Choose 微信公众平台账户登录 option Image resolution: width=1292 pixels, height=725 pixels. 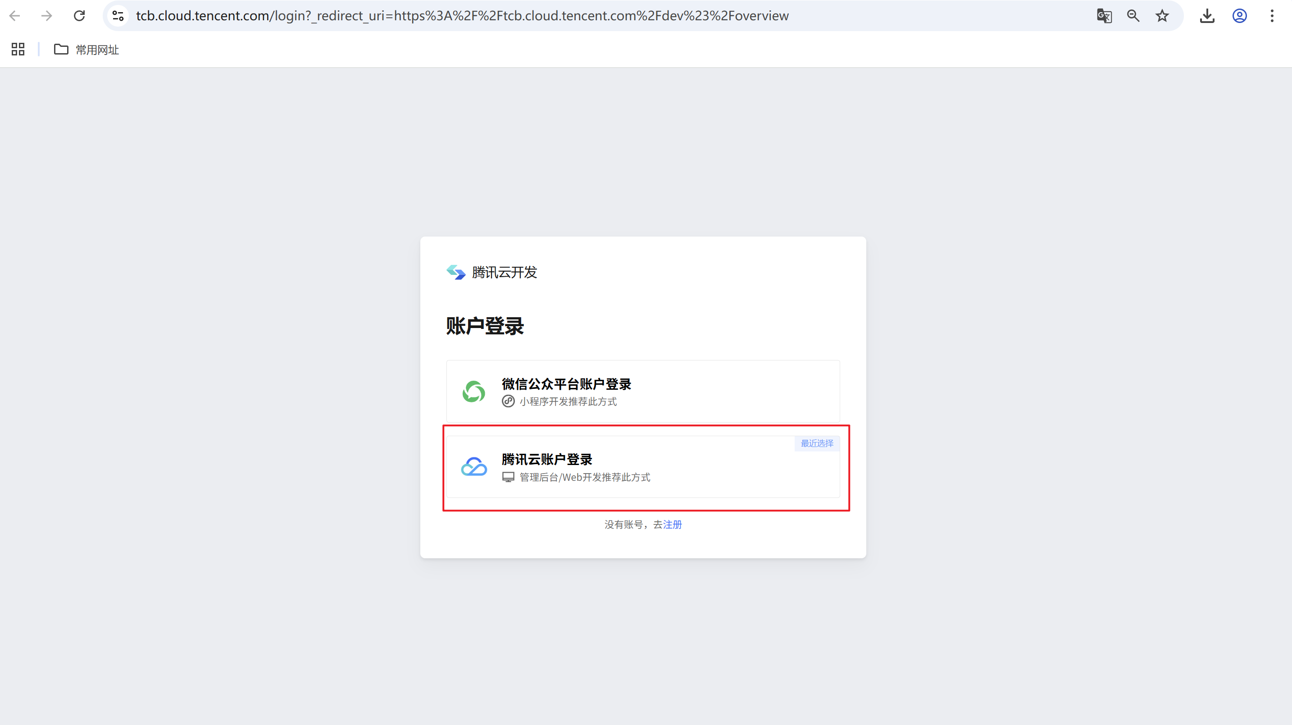(643, 392)
